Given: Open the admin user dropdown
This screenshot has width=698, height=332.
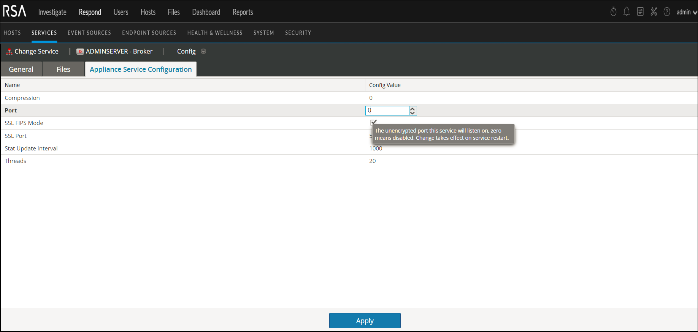Looking at the screenshot, I should tap(687, 12).
